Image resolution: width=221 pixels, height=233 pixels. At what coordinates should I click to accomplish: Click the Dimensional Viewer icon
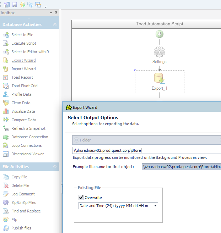(6, 154)
